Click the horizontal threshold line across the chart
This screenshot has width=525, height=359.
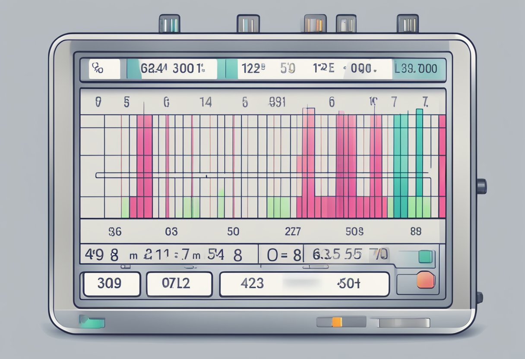(262, 175)
